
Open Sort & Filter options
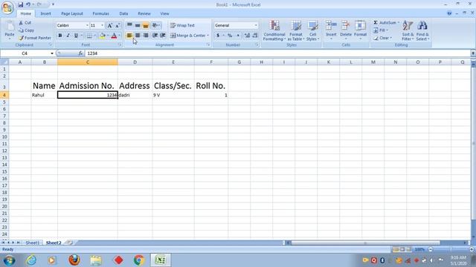[408, 30]
